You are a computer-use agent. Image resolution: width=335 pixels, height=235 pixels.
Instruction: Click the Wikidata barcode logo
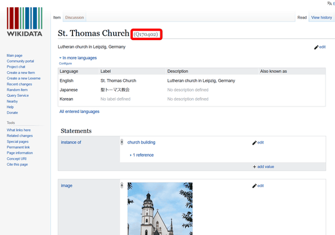pos(25,22)
